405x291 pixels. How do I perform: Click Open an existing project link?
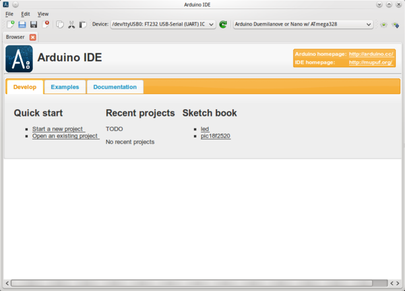pos(66,136)
